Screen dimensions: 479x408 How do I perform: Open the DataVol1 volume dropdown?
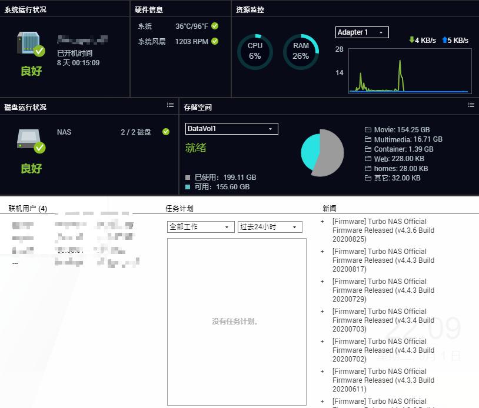coord(232,129)
